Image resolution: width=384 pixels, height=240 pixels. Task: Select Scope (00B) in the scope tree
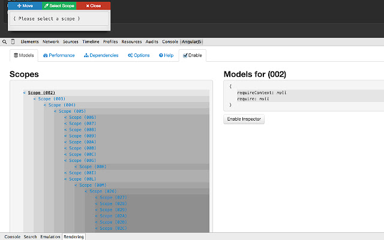pyautogui.click(x=83, y=148)
